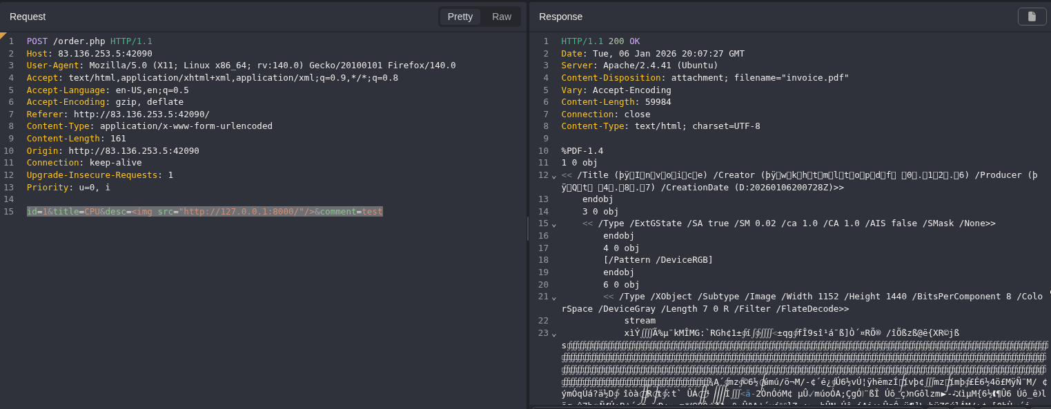Click the divider handle between Request and Response
1051x409 pixels.
coord(528,228)
